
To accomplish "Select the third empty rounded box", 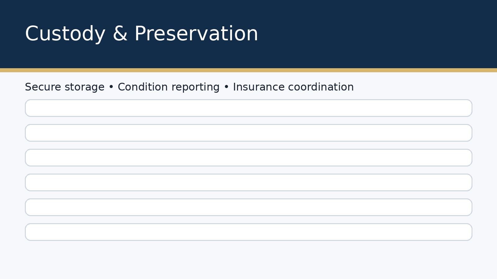I will pos(248,158).
